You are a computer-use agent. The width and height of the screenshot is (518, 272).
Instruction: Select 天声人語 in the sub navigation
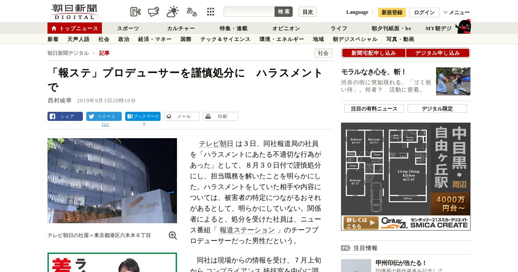(x=79, y=39)
